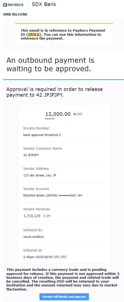Click the USD flag currency badge
124x302 pixels.
(78, 114)
